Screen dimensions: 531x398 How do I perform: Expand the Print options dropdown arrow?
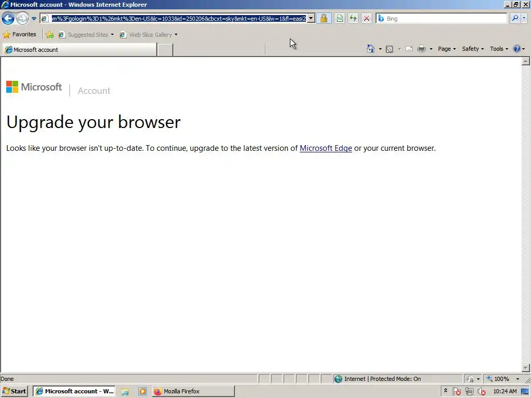click(x=431, y=49)
